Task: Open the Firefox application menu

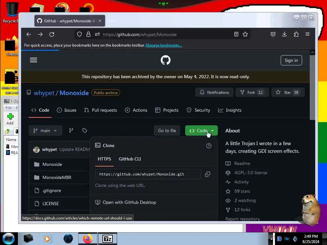Action: tap(308, 34)
